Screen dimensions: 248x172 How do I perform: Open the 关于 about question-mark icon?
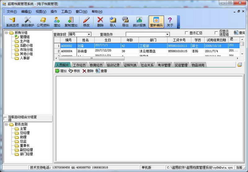(x=170, y=22)
